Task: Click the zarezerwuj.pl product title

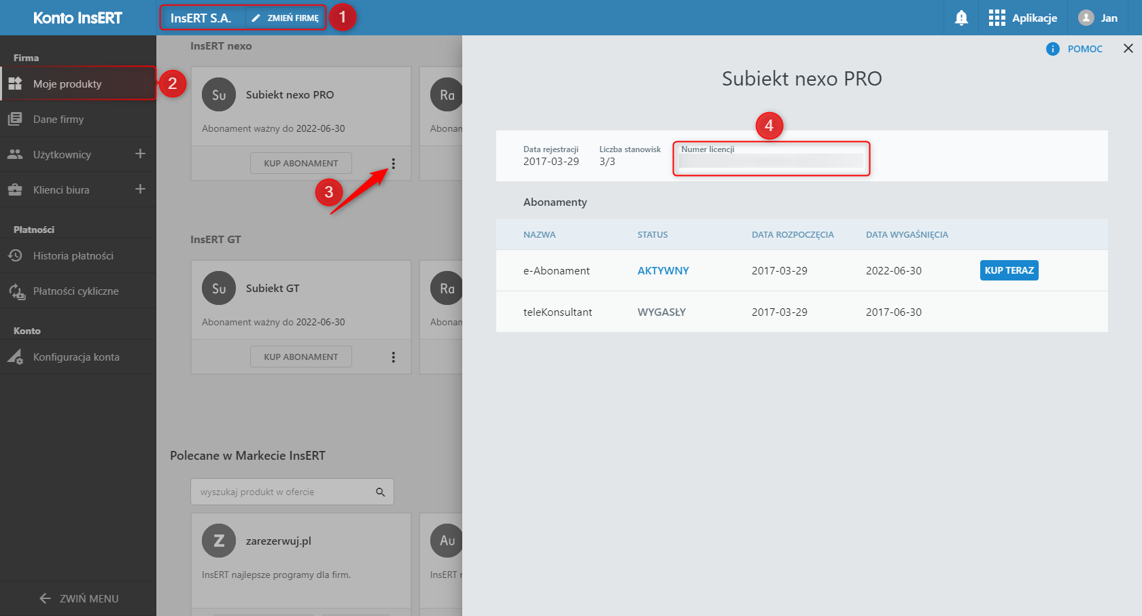Action: click(x=279, y=541)
